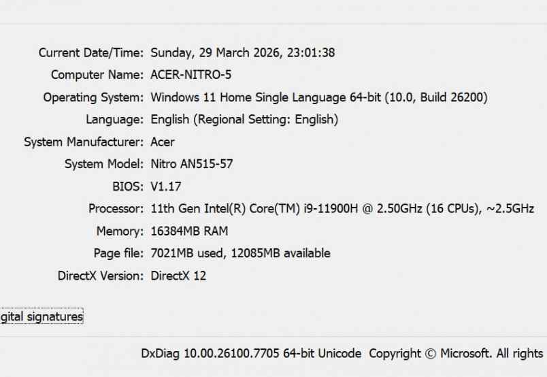The image size is (547, 377).
Task: Click the 16384MB RAM memory value
Action: tap(189, 231)
